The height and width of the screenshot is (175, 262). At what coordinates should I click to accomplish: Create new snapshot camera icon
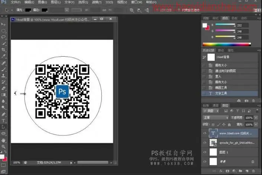[246, 101]
